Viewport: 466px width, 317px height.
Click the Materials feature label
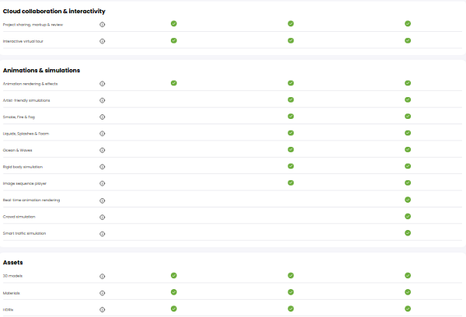[x=12, y=293]
